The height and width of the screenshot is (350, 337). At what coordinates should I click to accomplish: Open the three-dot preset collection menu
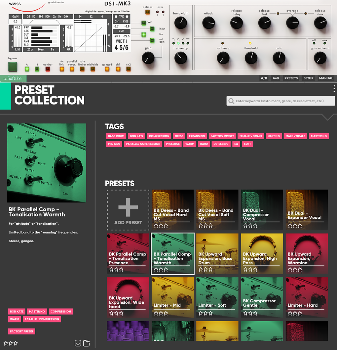[334, 89]
